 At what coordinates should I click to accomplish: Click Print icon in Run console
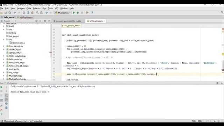click(6, 104)
